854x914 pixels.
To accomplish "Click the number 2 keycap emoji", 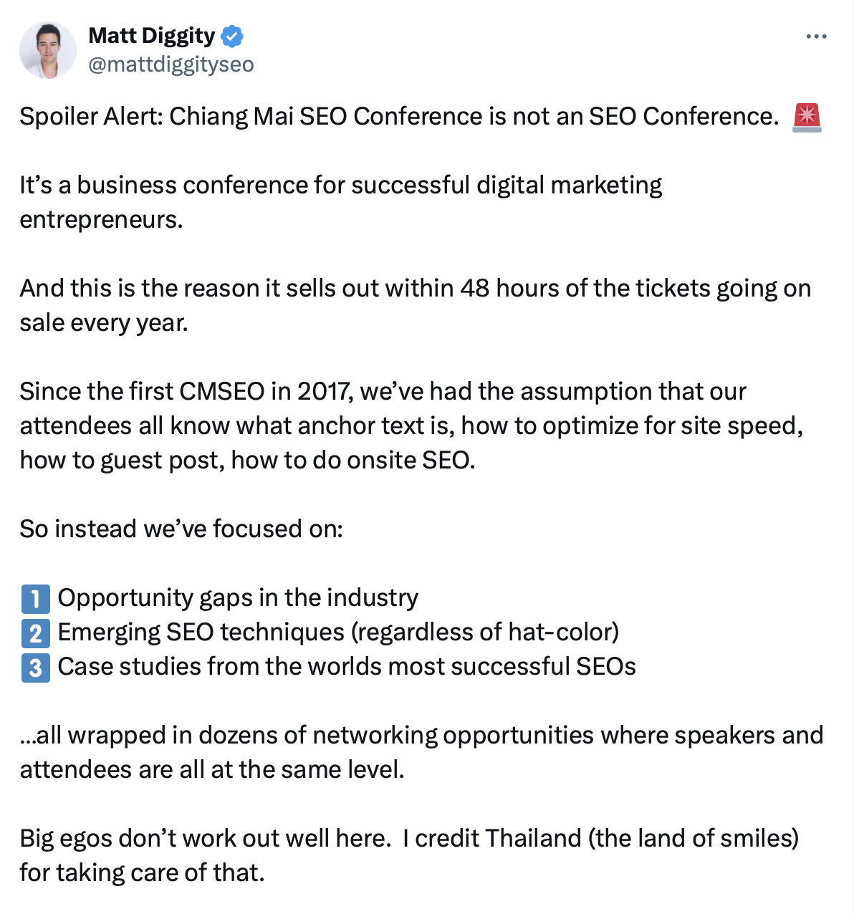I will pyautogui.click(x=35, y=633).
